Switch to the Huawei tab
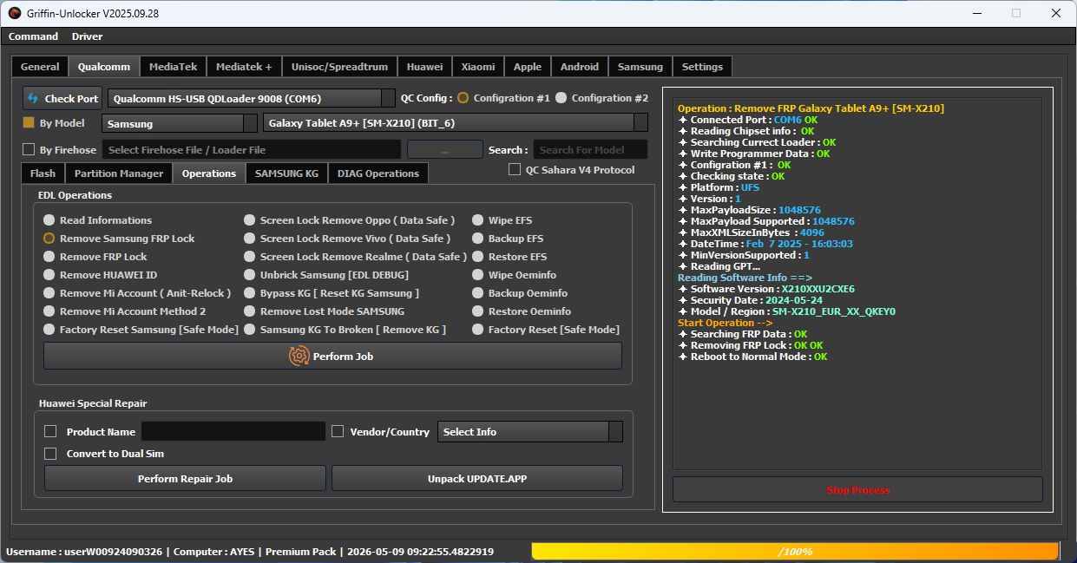This screenshot has height=563, width=1077. pos(424,67)
